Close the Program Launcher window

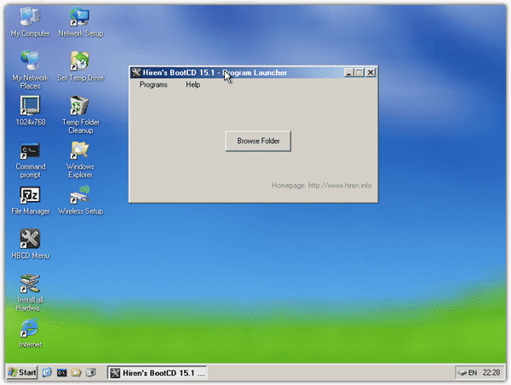tap(370, 72)
